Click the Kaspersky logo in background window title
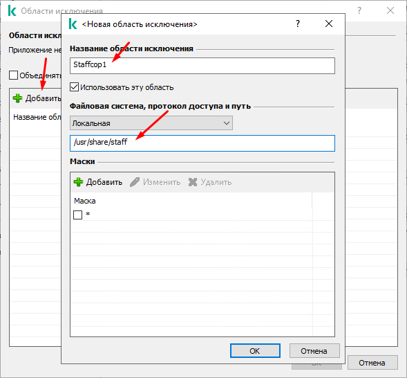Viewport: 407px width, 378px height. click(x=12, y=11)
